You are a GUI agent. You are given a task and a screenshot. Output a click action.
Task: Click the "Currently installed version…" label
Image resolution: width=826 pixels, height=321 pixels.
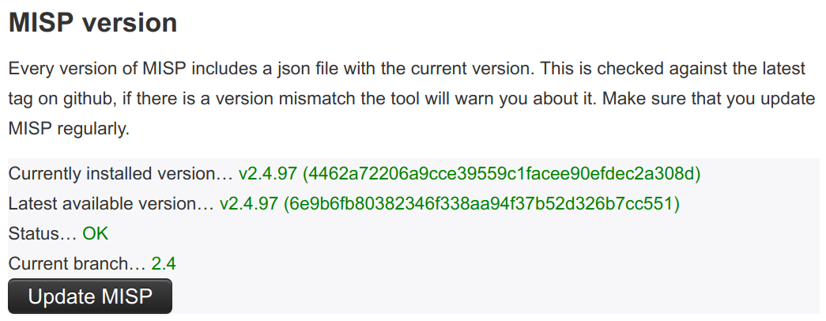click(x=121, y=173)
